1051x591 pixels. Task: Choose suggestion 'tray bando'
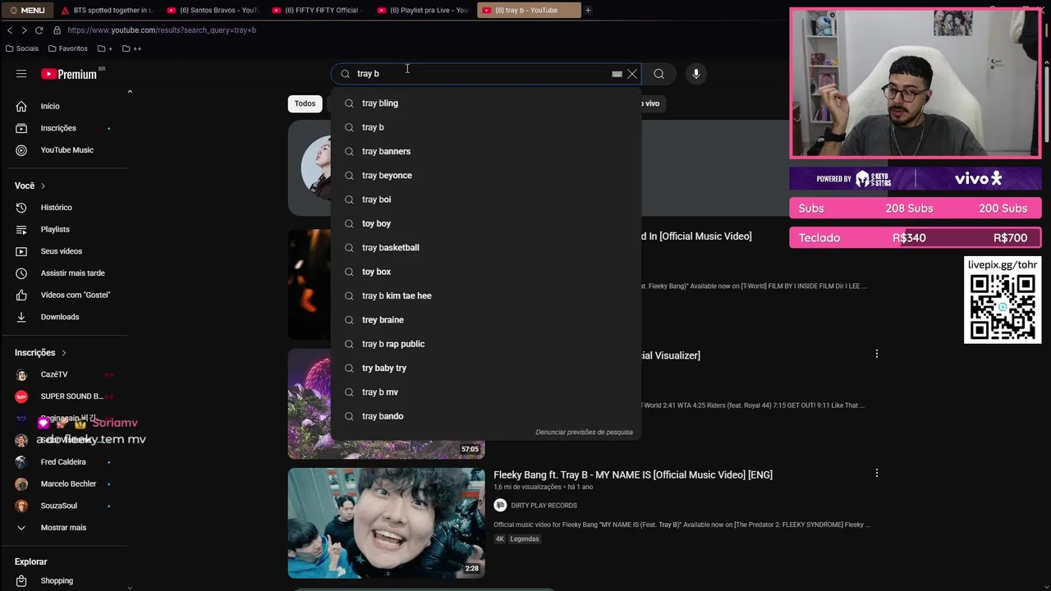click(x=486, y=416)
